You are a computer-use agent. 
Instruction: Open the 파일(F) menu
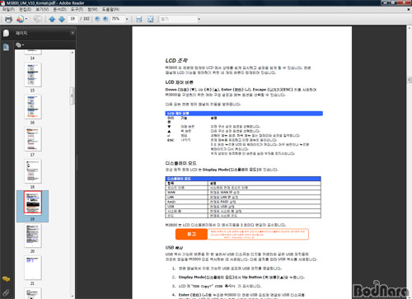tap(8, 9)
